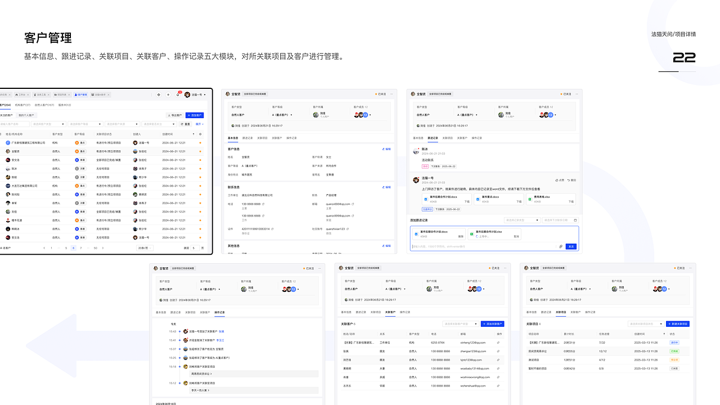Viewport: 720px width, 405px height.
Task: Toggle the star on the 安文浩 row with 张伯伦
Action: (200, 160)
